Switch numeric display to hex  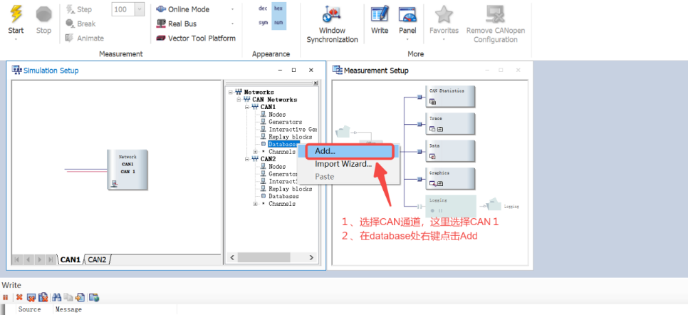278,9
